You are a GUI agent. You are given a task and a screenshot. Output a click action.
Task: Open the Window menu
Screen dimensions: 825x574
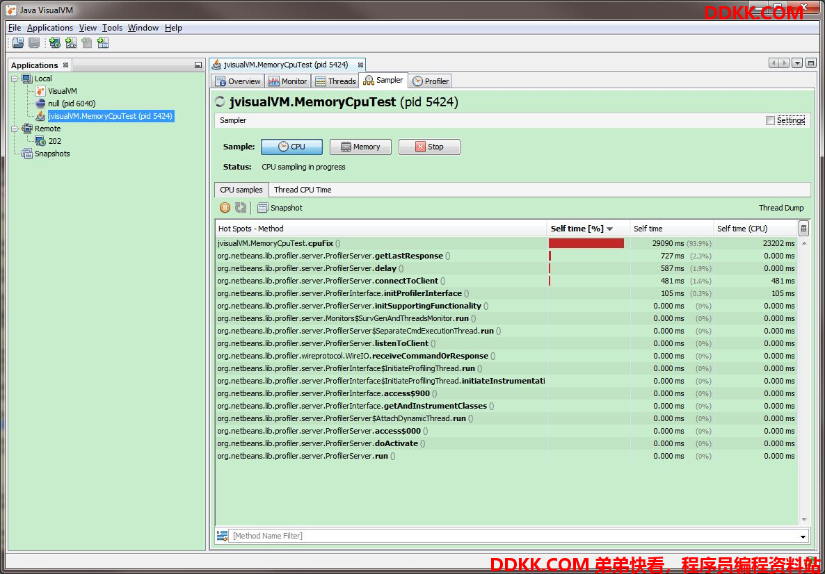coord(143,28)
